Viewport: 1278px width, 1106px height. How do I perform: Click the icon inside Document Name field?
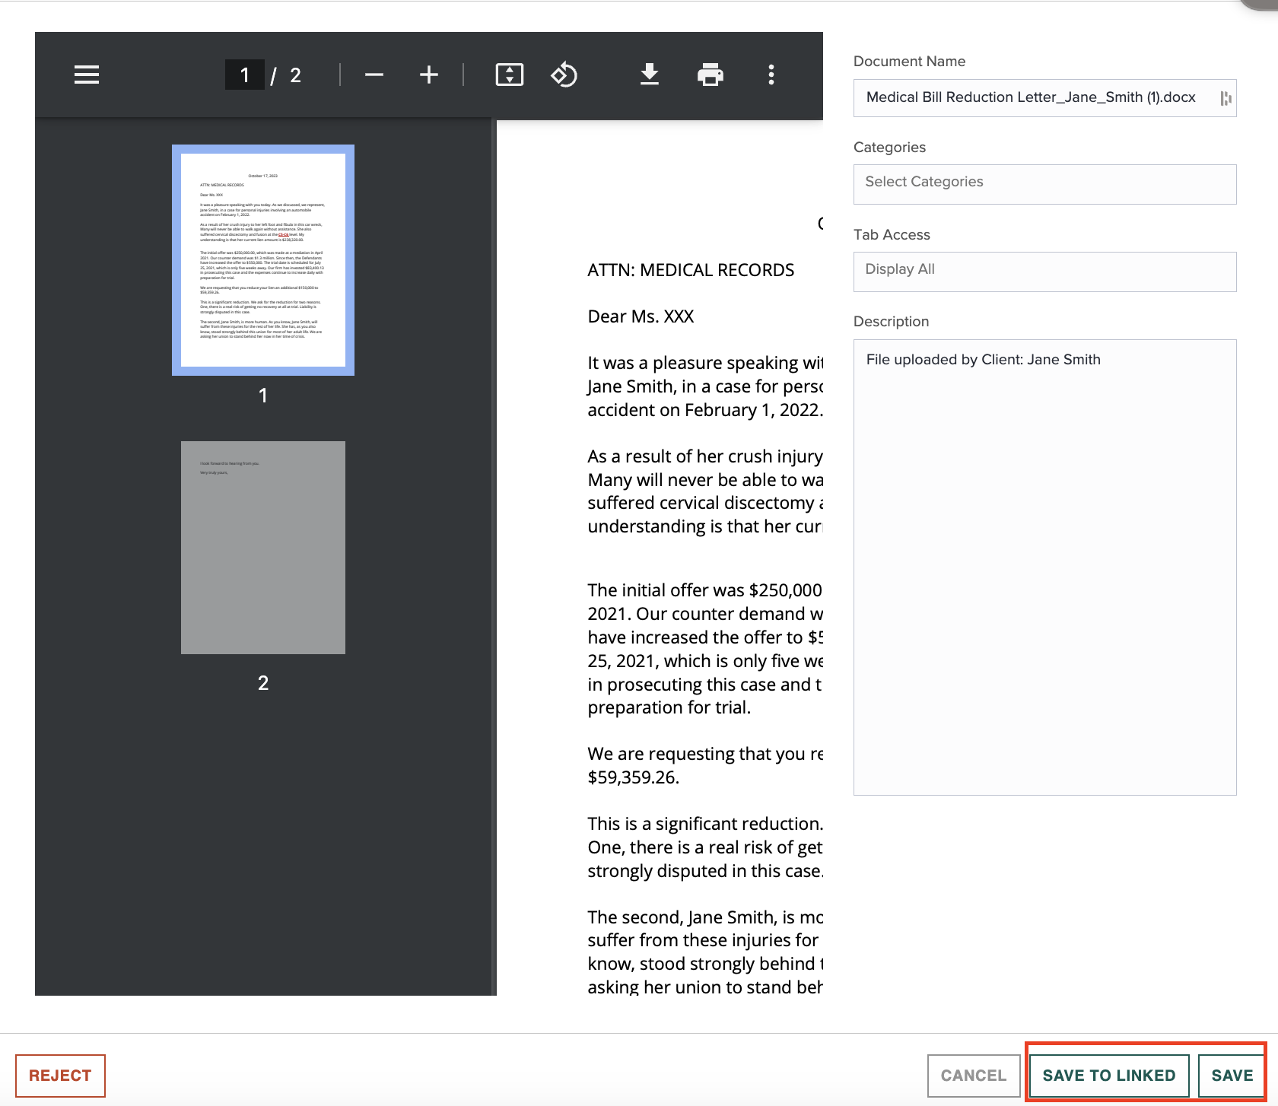[1226, 98]
